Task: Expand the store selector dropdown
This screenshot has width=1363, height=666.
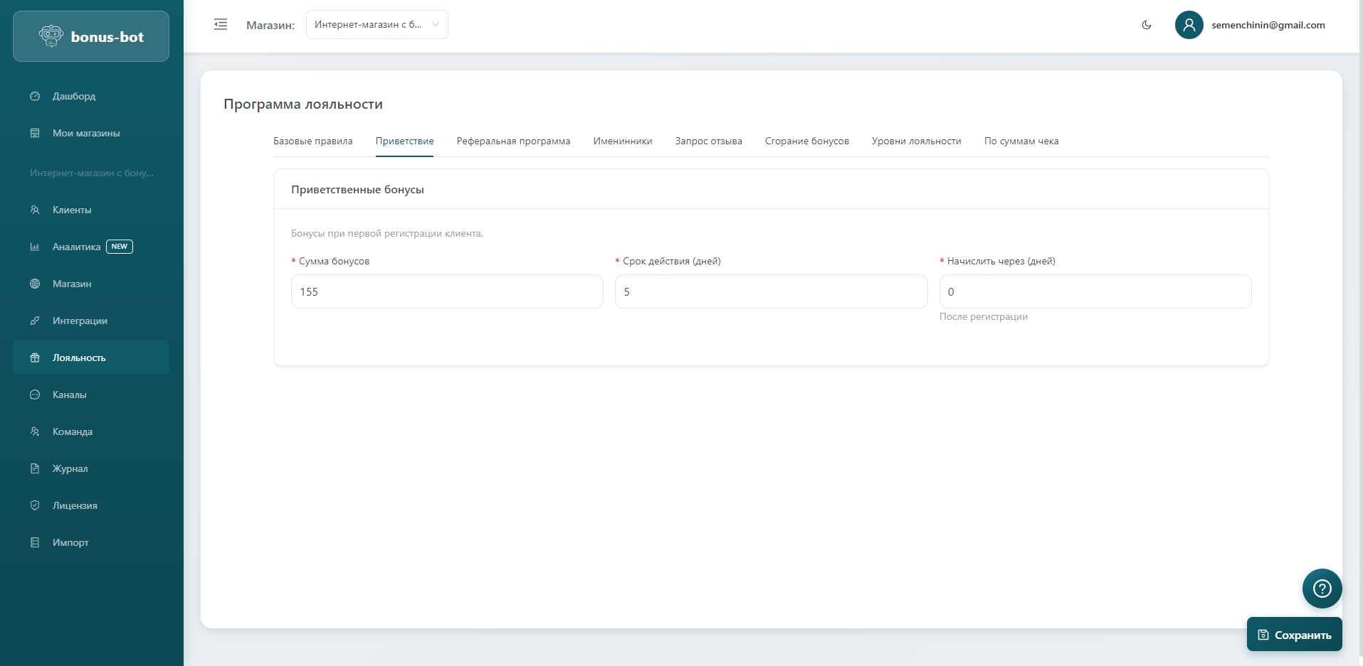Action: (x=377, y=25)
